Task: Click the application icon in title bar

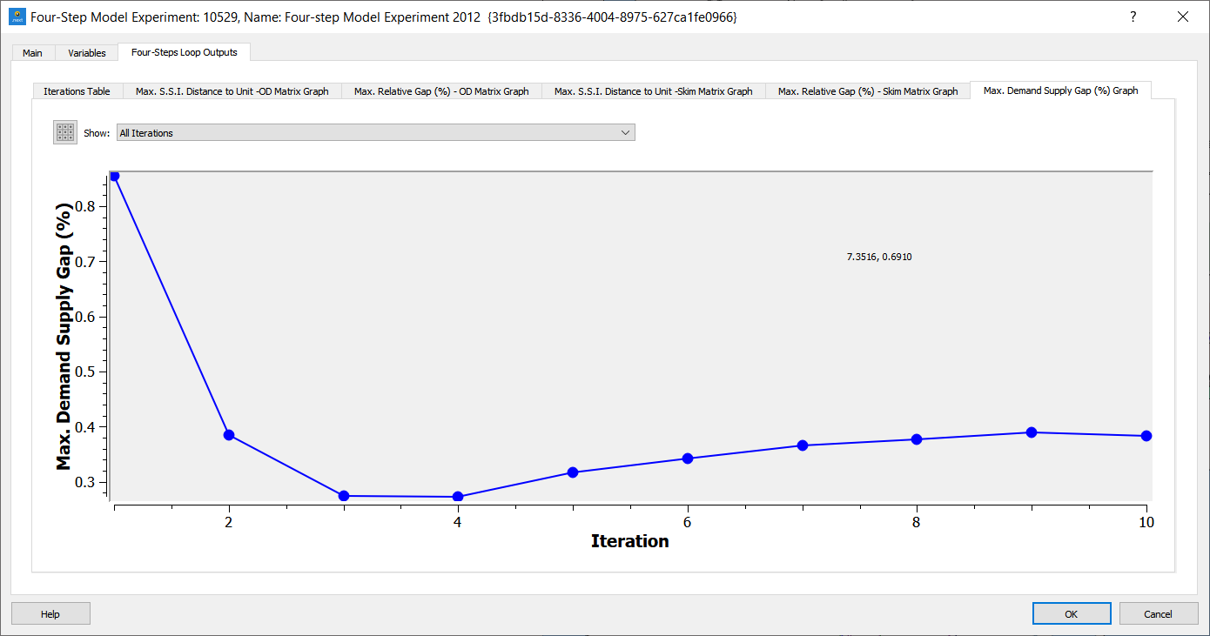Action: point(17,17)
